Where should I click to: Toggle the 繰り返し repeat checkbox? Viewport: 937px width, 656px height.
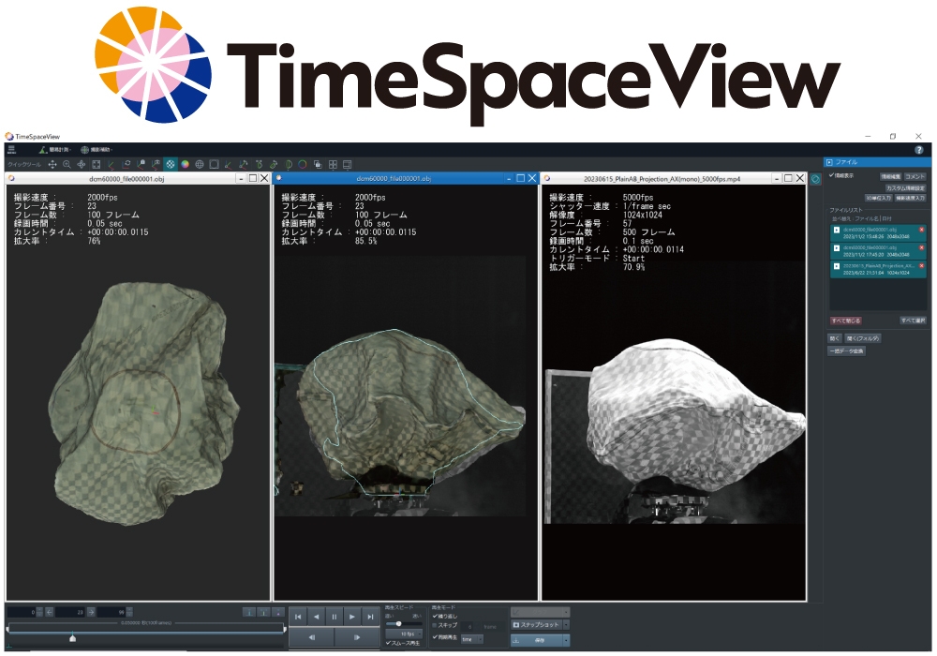coord(435,616)
